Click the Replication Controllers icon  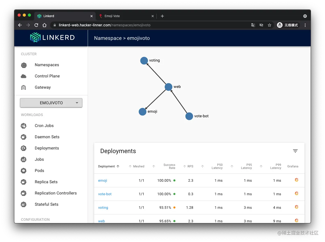pos(24,193)
